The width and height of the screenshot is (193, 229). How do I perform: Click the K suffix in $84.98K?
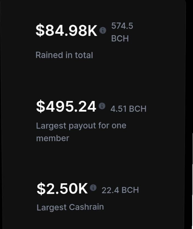(92, 31)
